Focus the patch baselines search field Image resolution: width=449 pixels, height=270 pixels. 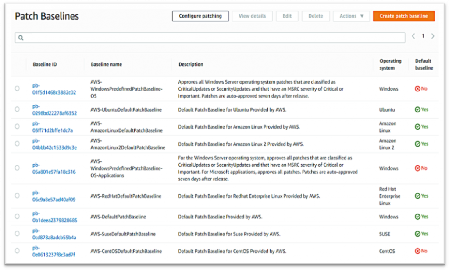tap(210, 38)
